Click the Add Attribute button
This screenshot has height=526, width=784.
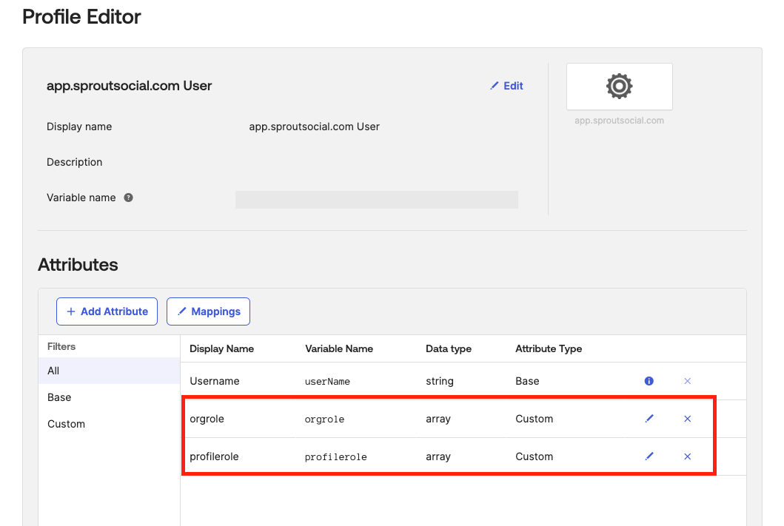point(107,311)
